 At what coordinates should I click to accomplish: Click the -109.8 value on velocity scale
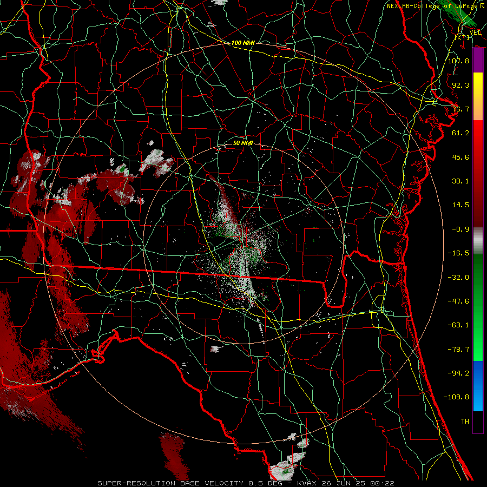click(x=456, y=397)
